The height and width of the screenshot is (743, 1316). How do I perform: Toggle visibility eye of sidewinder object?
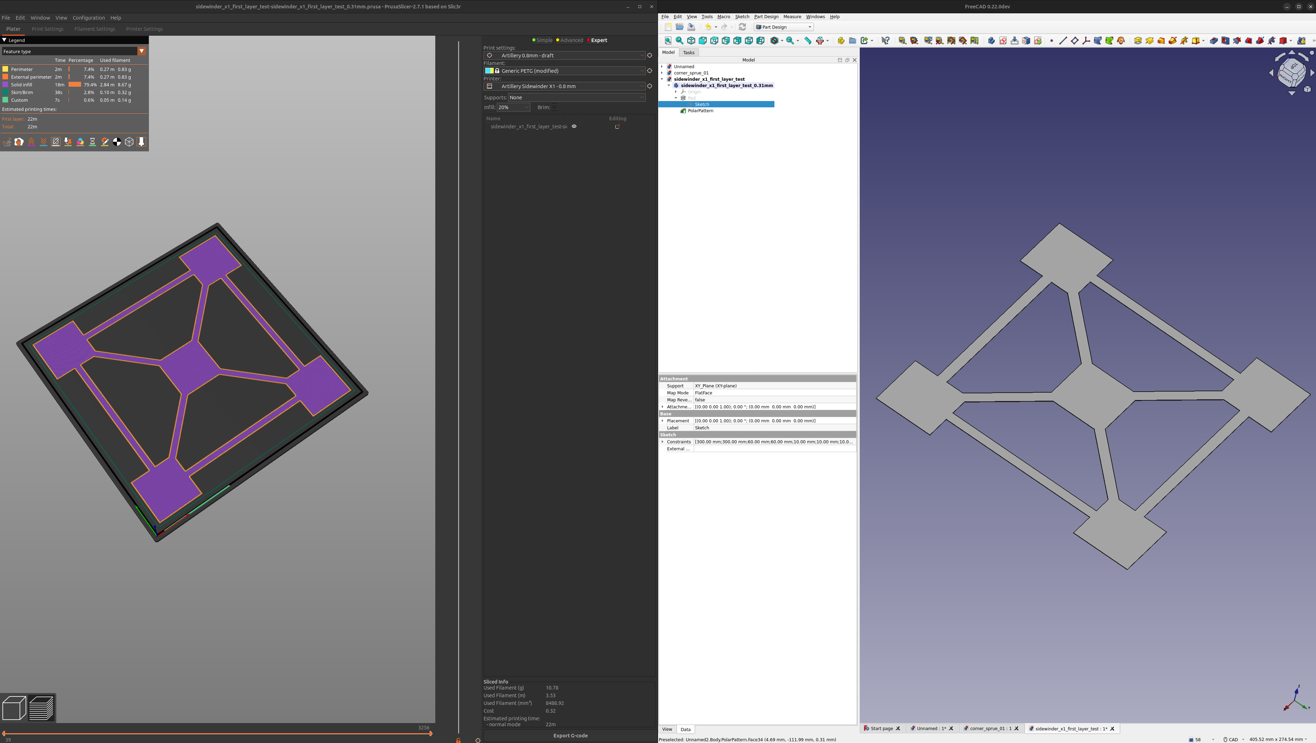point(574,126)
